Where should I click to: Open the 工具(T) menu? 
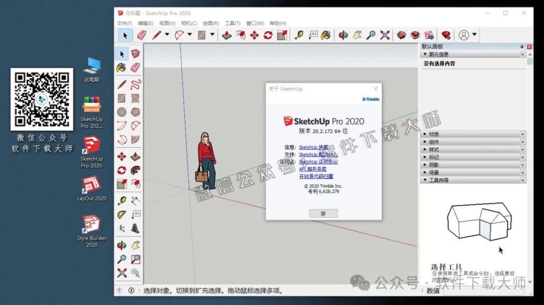point(233,23)
